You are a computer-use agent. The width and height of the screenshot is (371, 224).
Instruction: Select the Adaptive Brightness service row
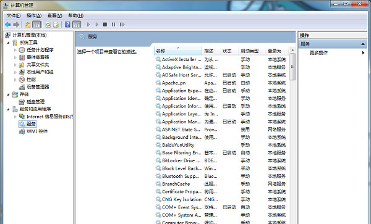(x=222, y=67)
